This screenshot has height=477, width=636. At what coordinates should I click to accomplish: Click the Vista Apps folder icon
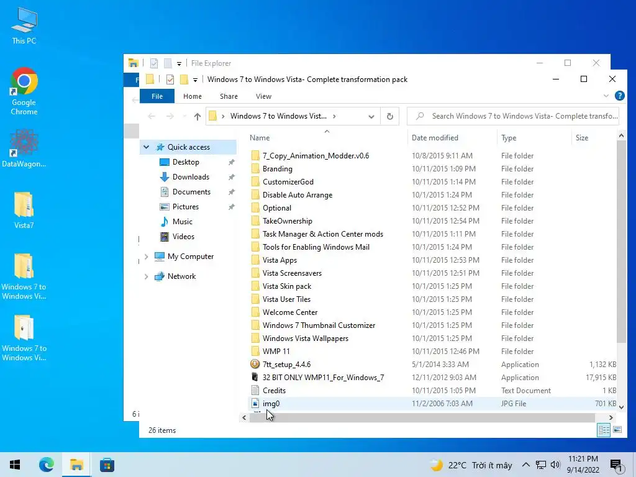point(255,260)
